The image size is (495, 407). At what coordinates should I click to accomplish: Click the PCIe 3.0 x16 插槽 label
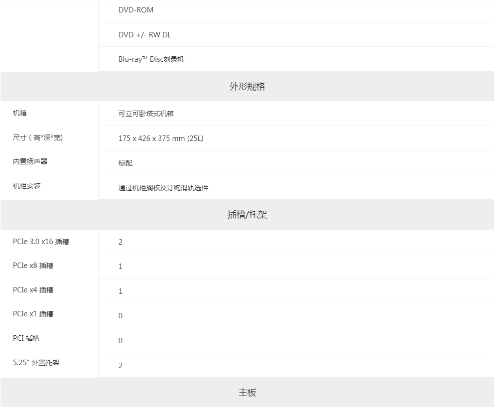pyautogui.click(x=41, y=242)
